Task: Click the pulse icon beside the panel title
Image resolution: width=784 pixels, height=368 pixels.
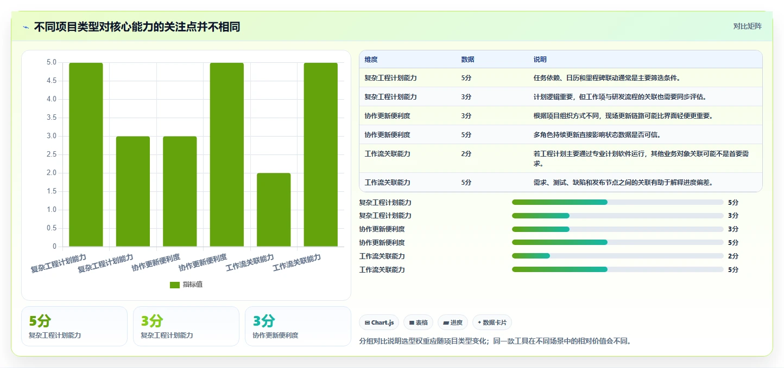Action: point(26,27)
